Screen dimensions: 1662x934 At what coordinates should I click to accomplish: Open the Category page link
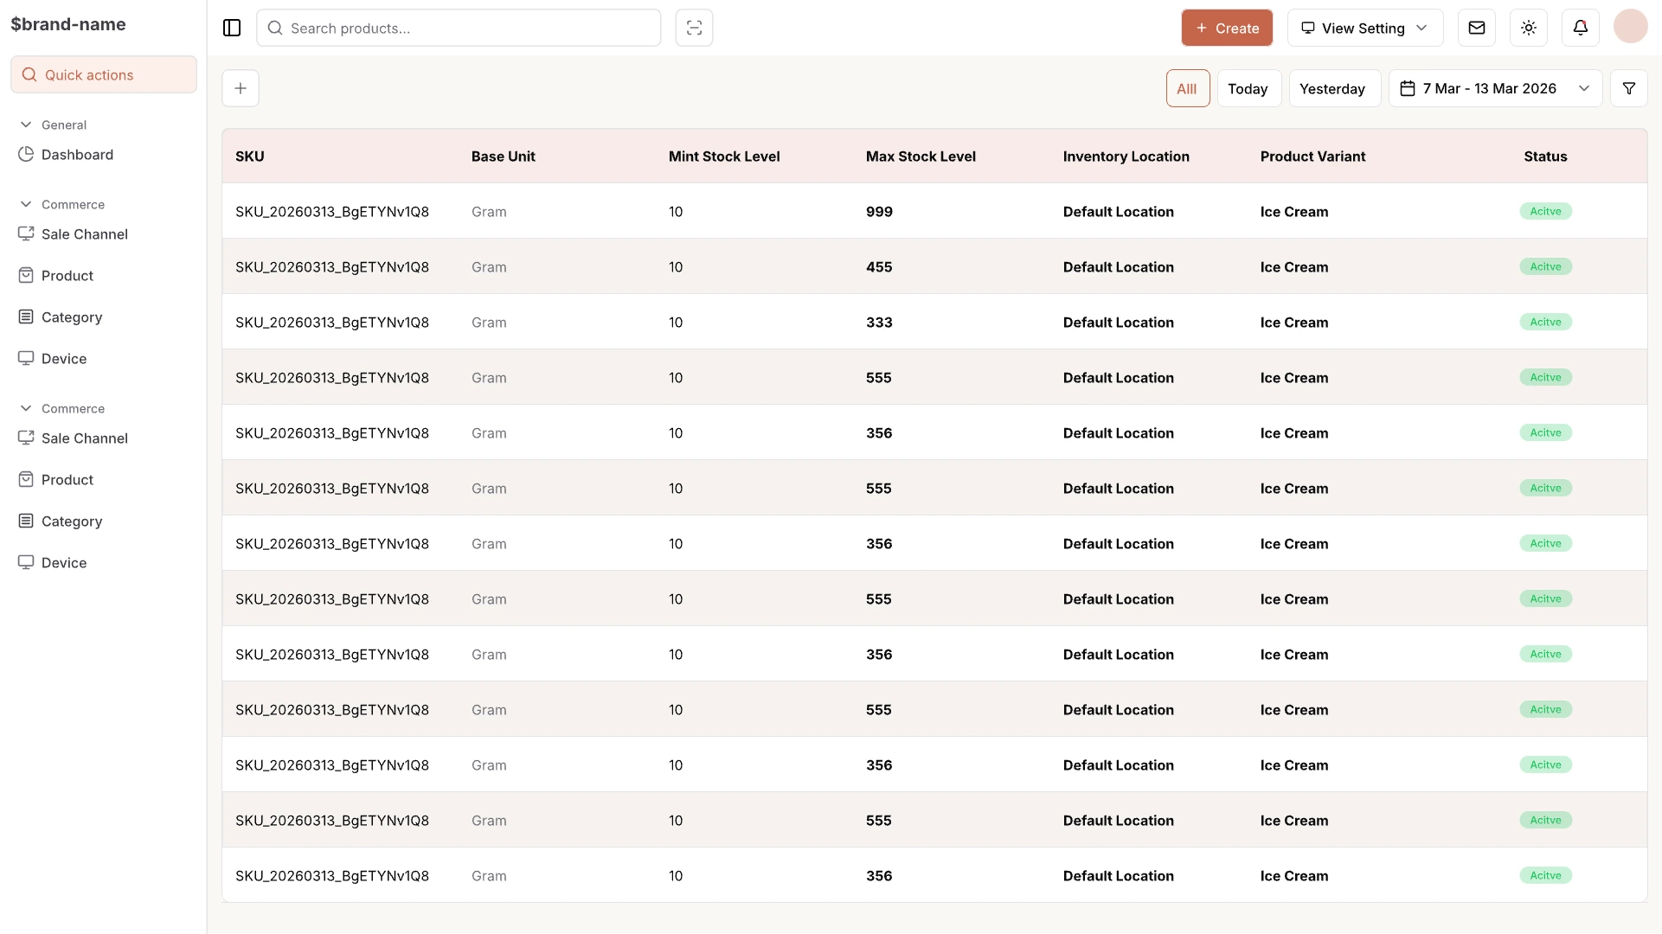point(72,317)
